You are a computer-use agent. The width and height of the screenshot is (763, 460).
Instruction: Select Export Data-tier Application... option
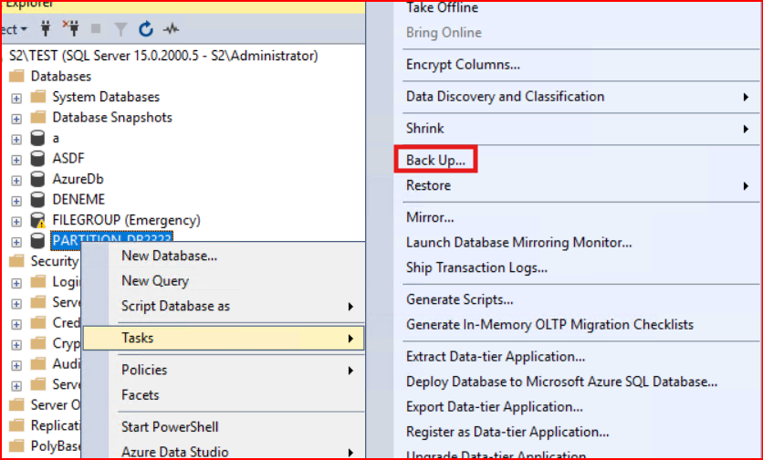click(x=494, y=407)
